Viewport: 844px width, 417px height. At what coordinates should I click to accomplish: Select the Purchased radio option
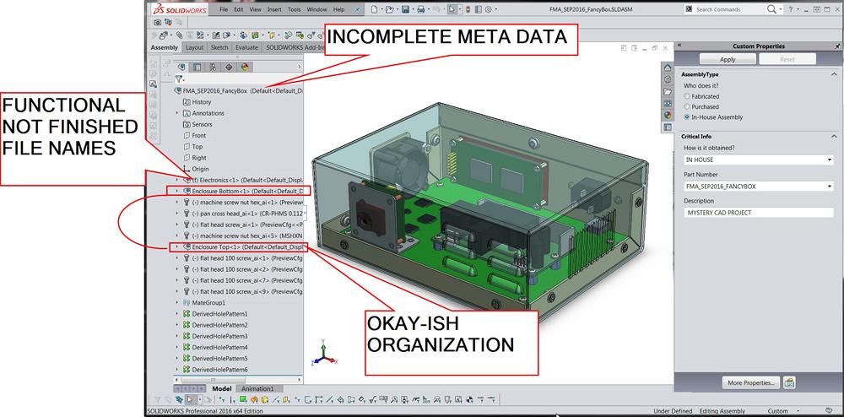(686, 106)
